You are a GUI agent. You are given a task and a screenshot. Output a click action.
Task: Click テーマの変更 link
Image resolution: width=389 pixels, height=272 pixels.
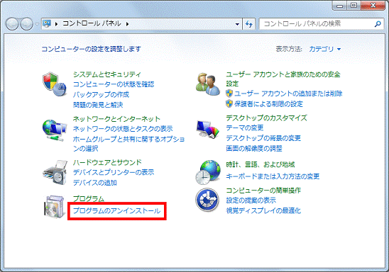click(245, 128)
